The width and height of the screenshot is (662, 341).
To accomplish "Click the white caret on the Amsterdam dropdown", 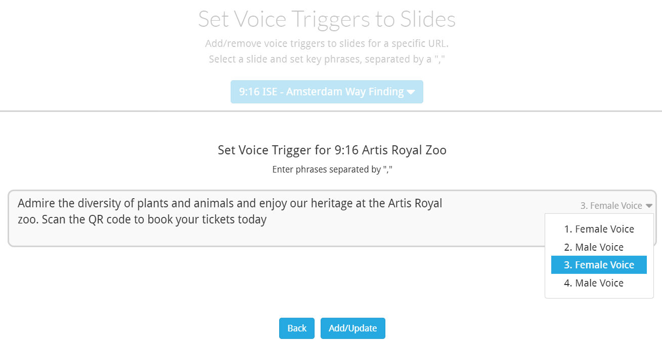I will click(411, 92).
